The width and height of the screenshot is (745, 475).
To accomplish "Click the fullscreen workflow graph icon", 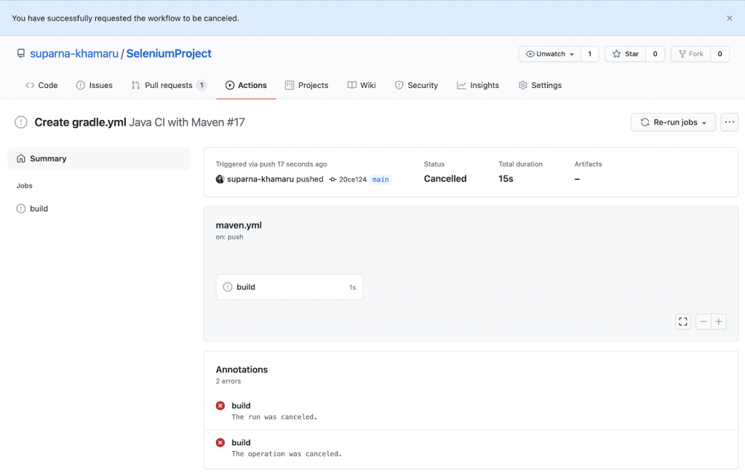I will [682, 322].
